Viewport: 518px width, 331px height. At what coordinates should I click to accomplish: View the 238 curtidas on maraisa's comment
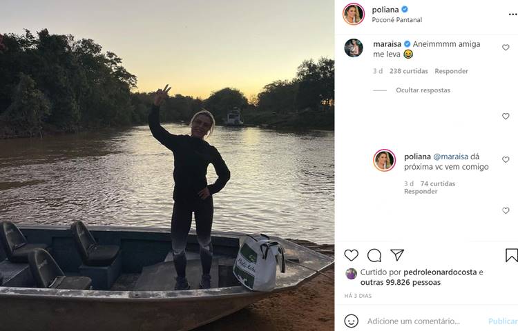(x=408, y=71)
